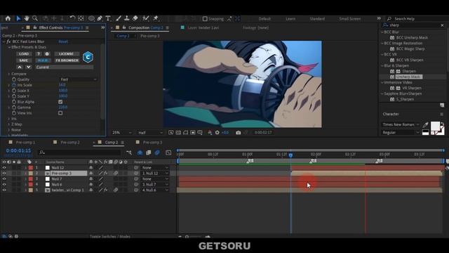
Task: Click the FX BROWSER button
Action: (67, 60)
